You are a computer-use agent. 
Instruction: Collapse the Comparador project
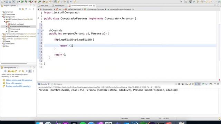point(2,17)
